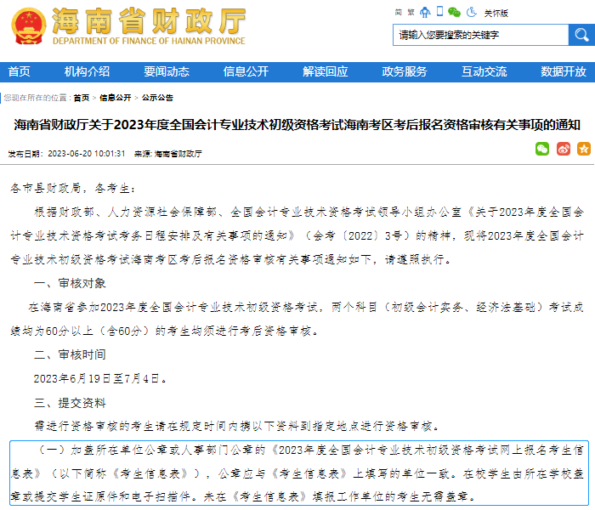
Task: Switch to Traditional Chinese (繁)
Action: pyautogui.click(x=412, y=12)
